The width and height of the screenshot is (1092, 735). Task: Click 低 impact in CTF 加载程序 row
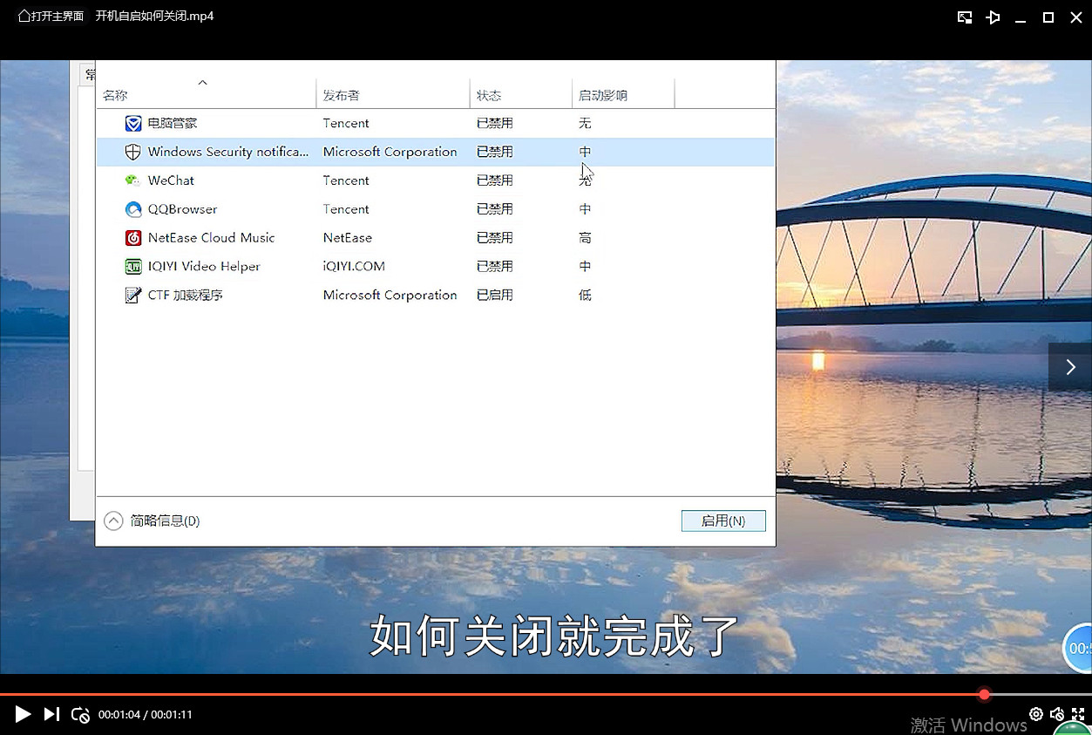(x=585, y=295)
